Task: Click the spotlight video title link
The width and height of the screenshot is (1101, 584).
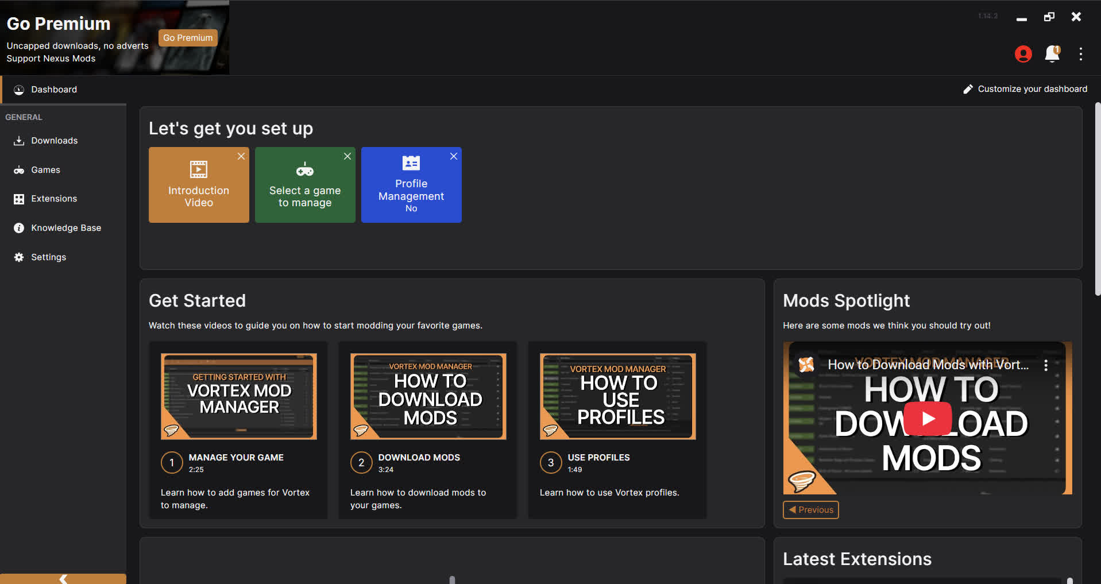Action: (x=928, y=365)
